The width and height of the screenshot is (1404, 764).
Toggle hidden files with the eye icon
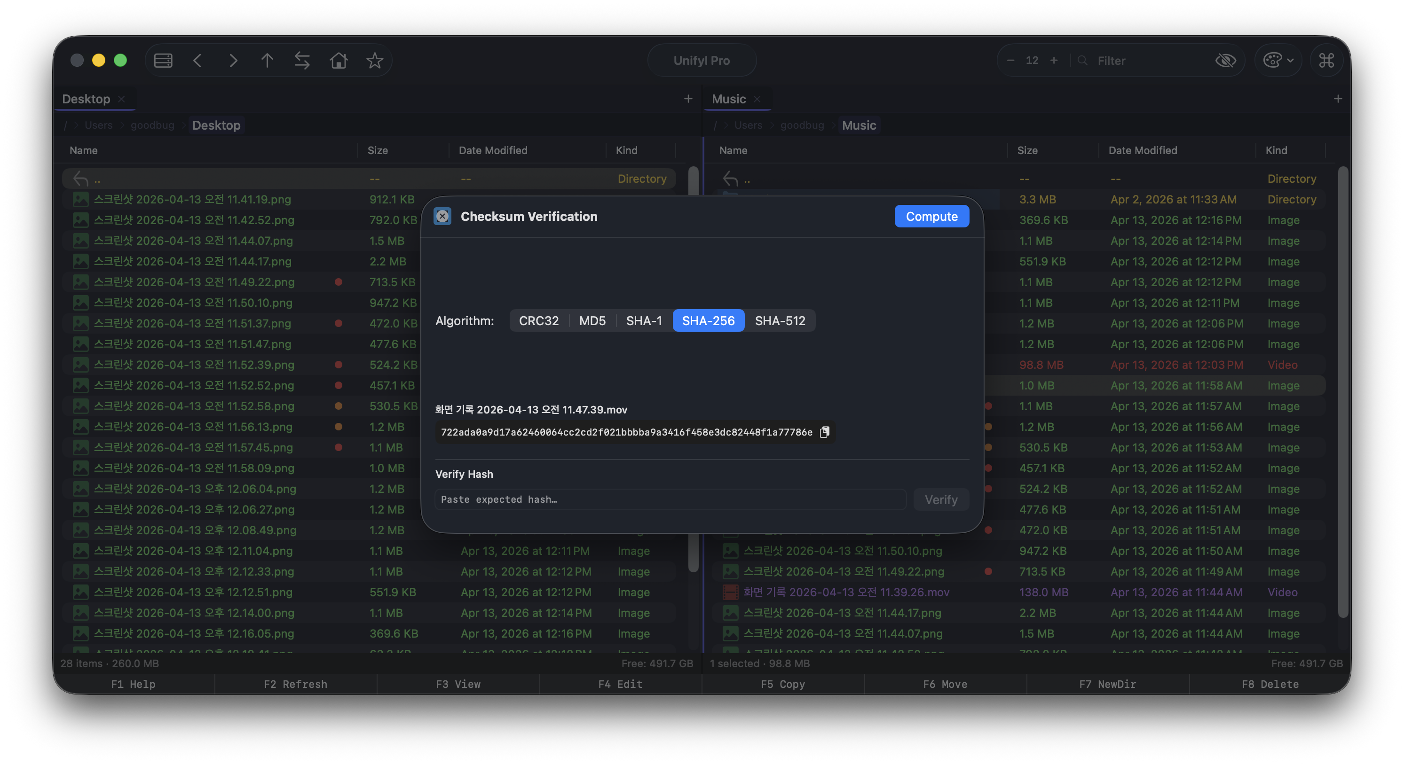click(1226, 60)
